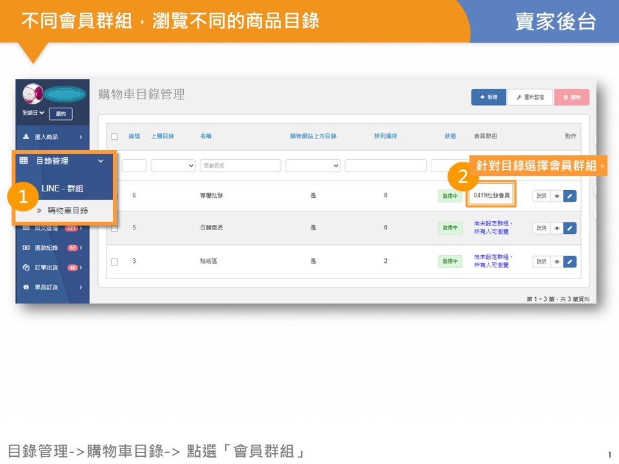Tick the checkbox for row 日韓商品

click(115, 227)
